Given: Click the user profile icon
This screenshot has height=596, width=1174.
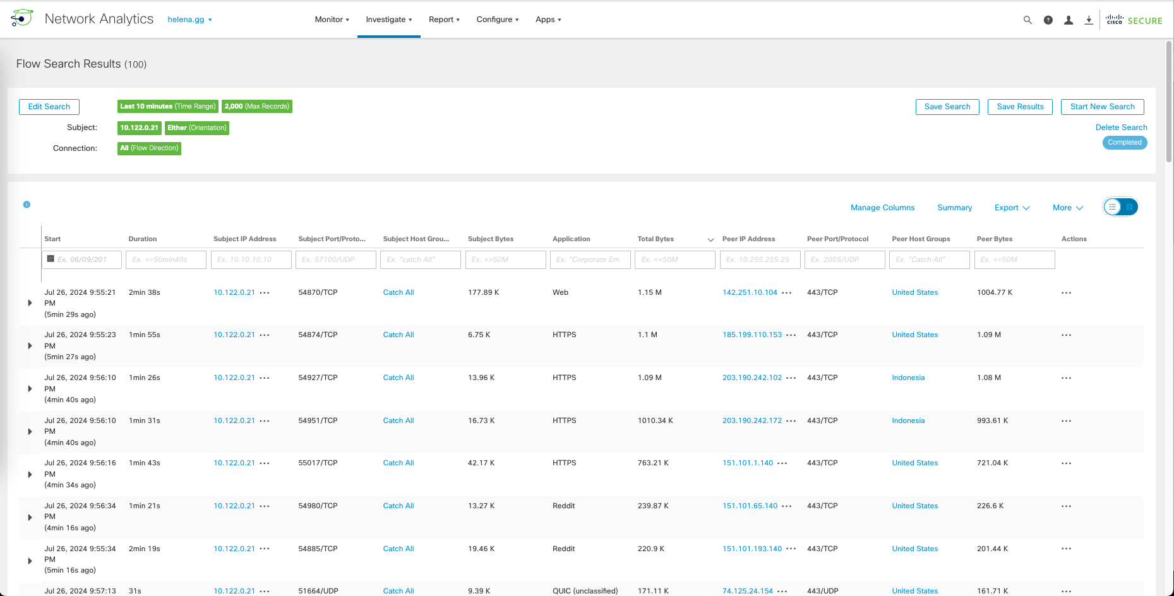Looking at the screenshot, I should pyautogui.click(x=1069, y=20).
